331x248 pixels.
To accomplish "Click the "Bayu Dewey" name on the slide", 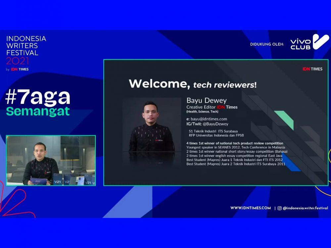I will point(207,101).
